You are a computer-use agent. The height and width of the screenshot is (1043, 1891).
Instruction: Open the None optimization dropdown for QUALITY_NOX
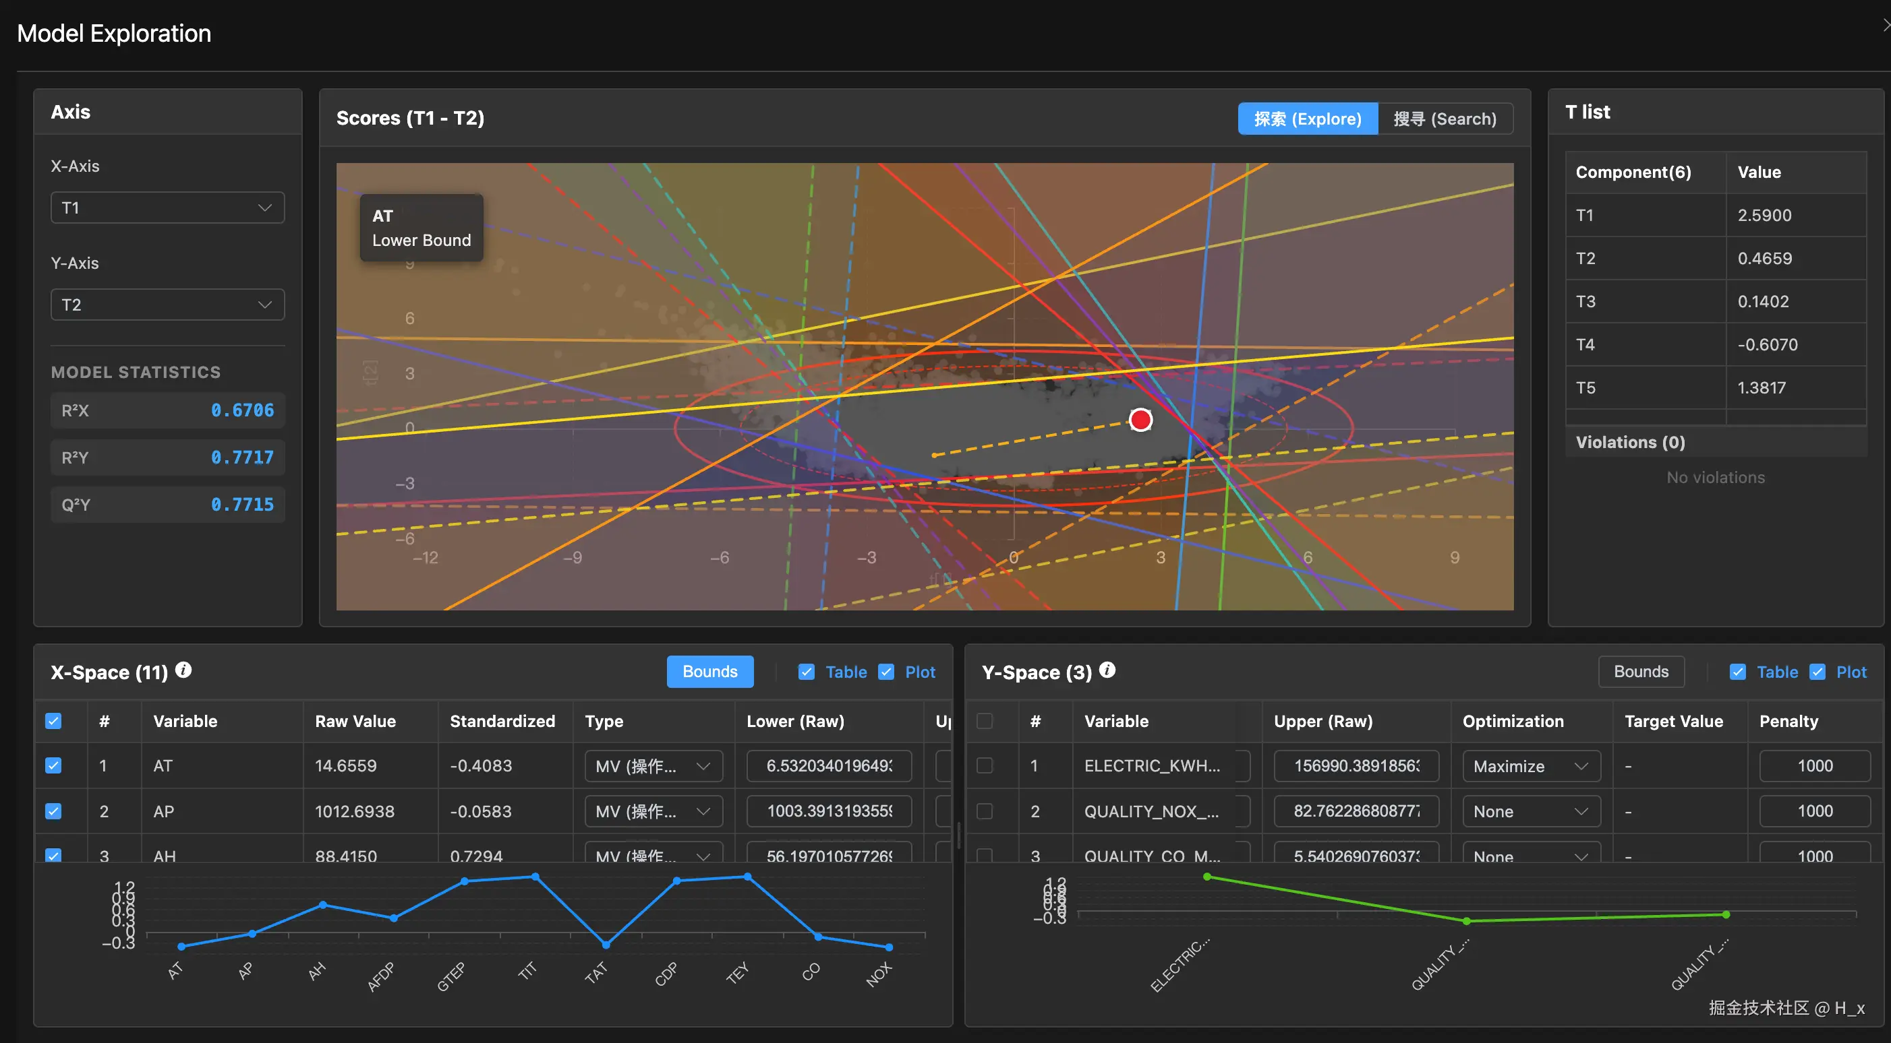(1531, 811)
